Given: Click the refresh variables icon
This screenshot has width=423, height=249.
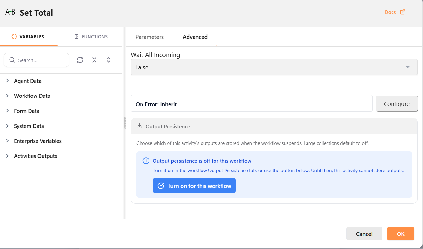Looking at the screenshot, I should coord(80,60).
